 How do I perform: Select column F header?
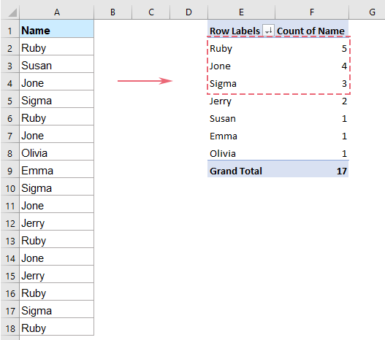click(x=312, y=12)
